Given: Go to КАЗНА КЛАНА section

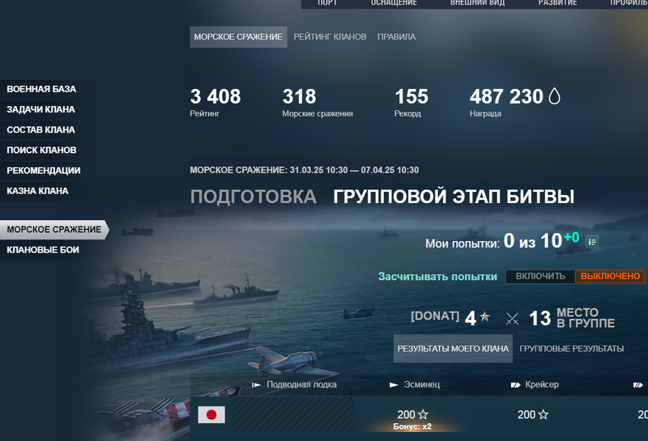Looking at the screenshot, I should [37, 191].
